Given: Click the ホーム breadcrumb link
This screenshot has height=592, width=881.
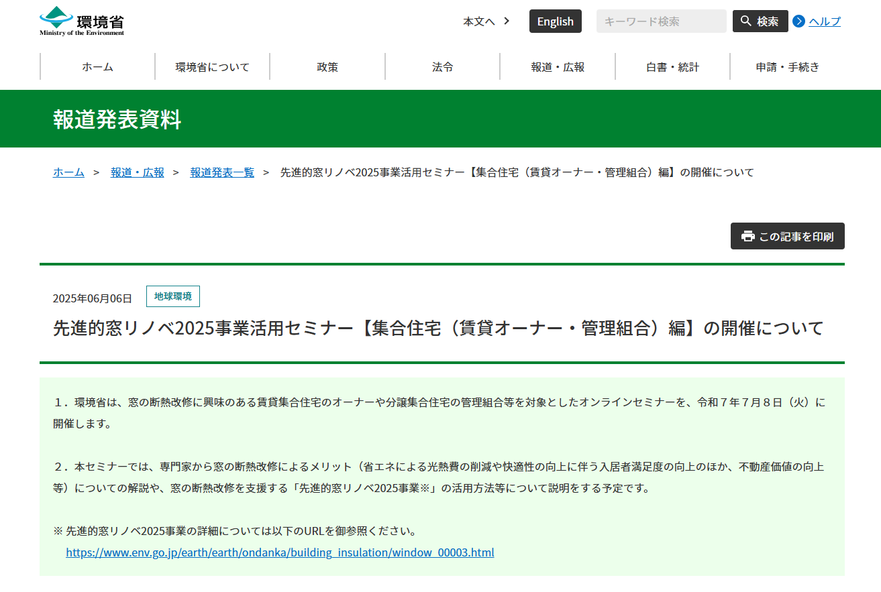Looking at the screenshot, I should pyautogui.click(x=68, y=172).
